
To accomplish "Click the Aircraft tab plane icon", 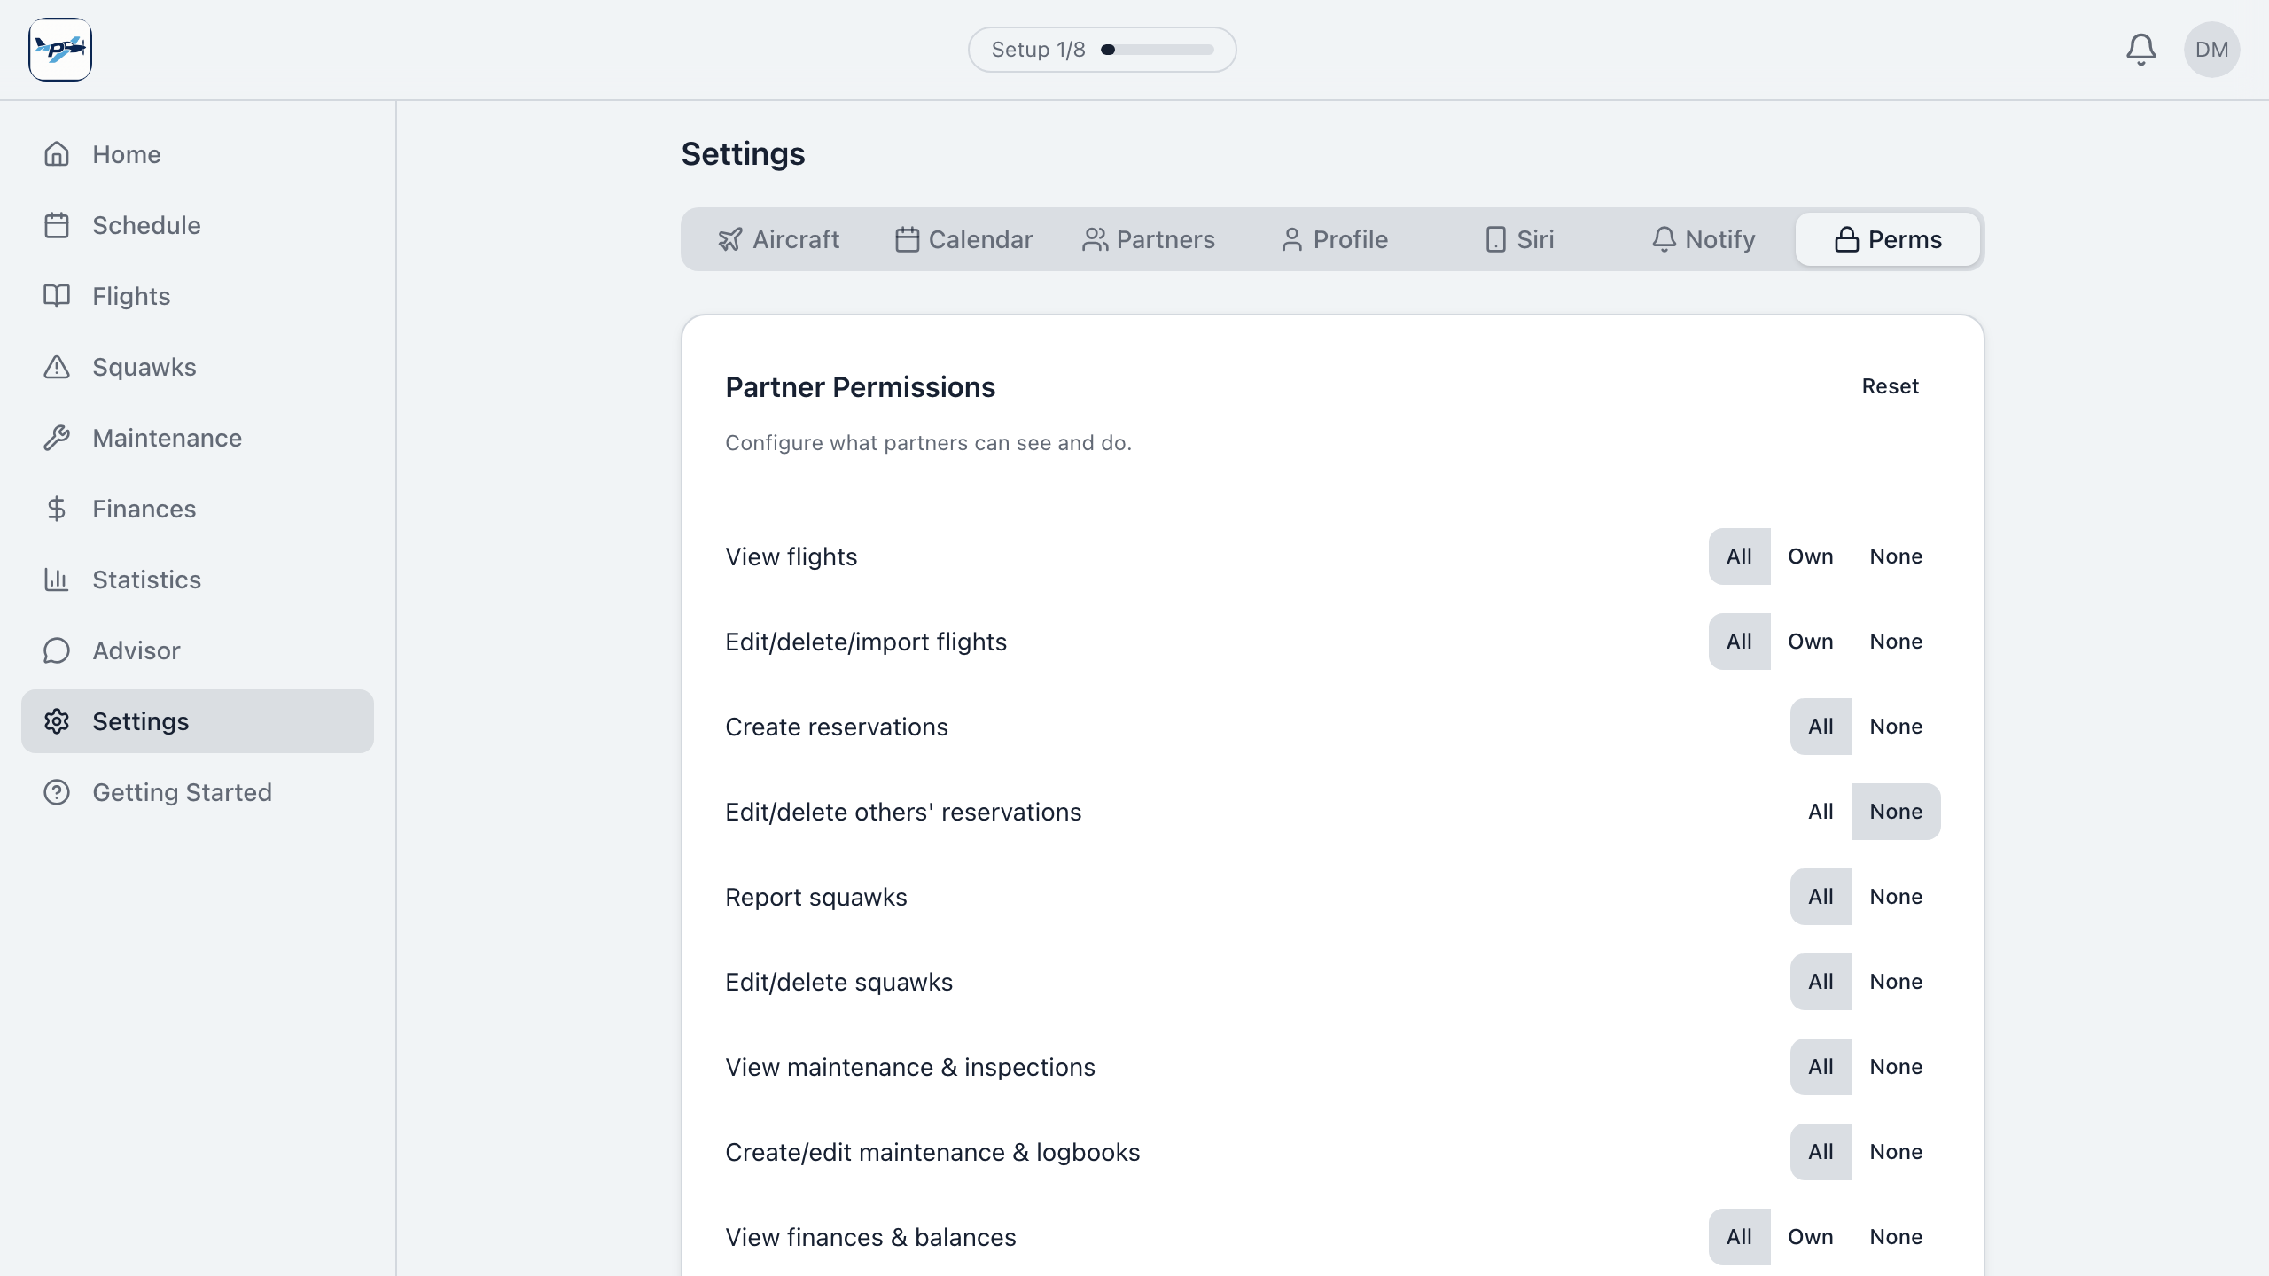I will pyautogui.click(x=729, y=239).
